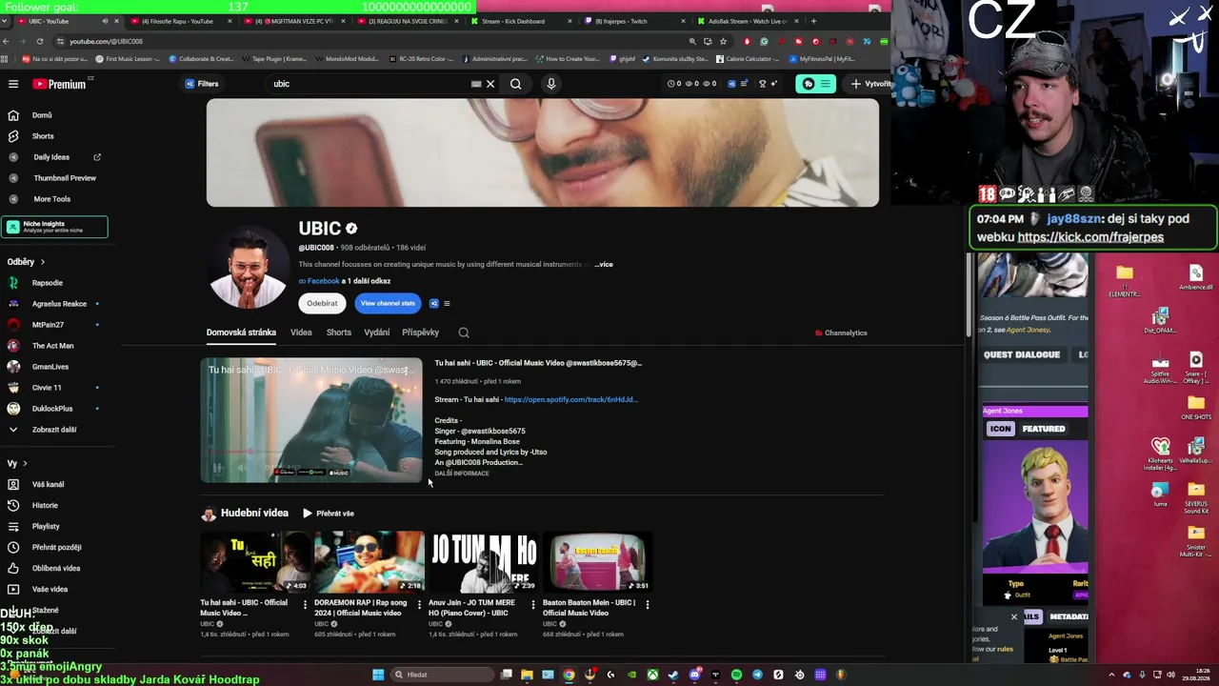Image resolution: width=1219 pixels, height=686 pixels.
Task: Open Daily Ideas in the sidebar
Action: coord(53,157)
